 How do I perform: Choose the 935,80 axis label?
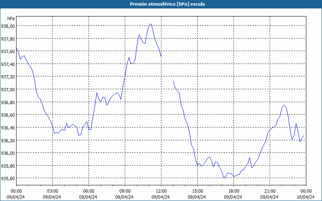coord(8,166)
